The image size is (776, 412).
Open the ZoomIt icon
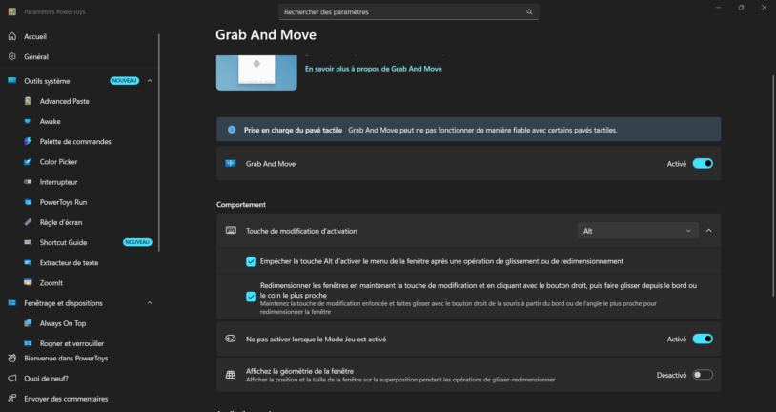(x=28, y=282)
